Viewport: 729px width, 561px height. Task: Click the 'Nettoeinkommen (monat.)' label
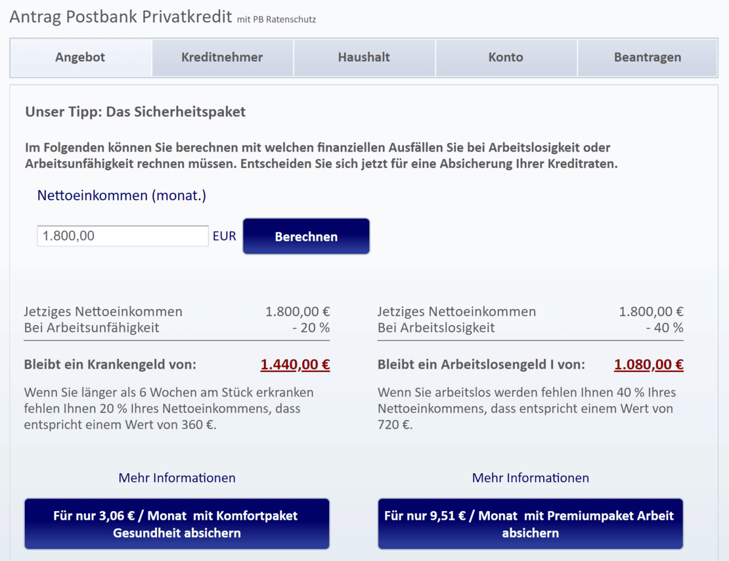point(121,196)
